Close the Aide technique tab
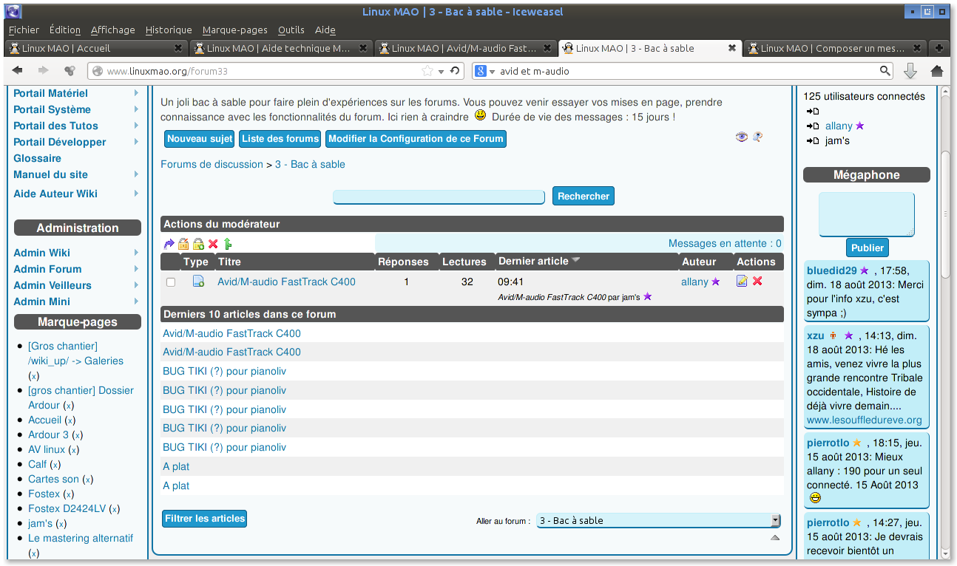The width and height of the screenshot is (957, 566). (363, 48)
